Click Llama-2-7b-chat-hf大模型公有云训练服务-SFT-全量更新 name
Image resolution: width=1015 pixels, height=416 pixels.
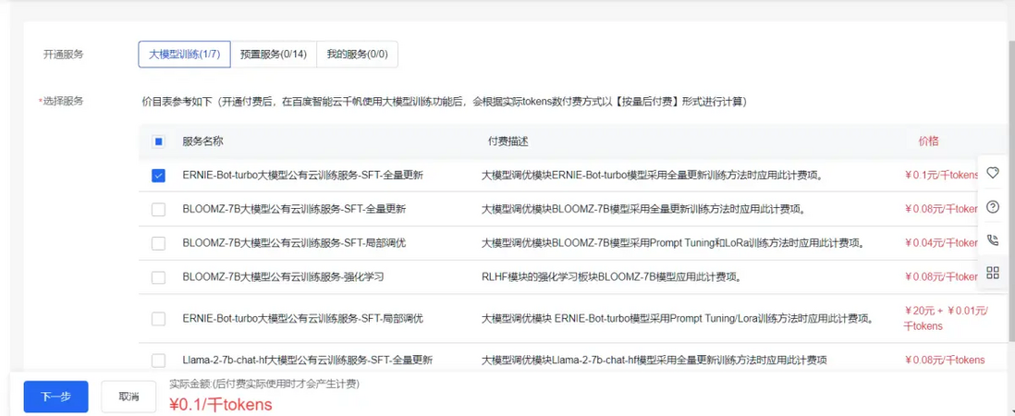[308, 361]
